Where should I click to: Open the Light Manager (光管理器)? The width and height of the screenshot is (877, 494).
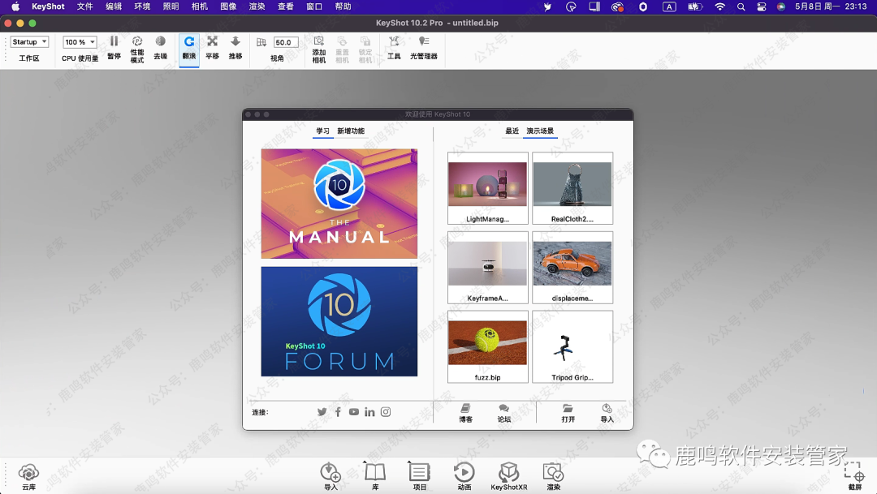(x=423, y=46)
